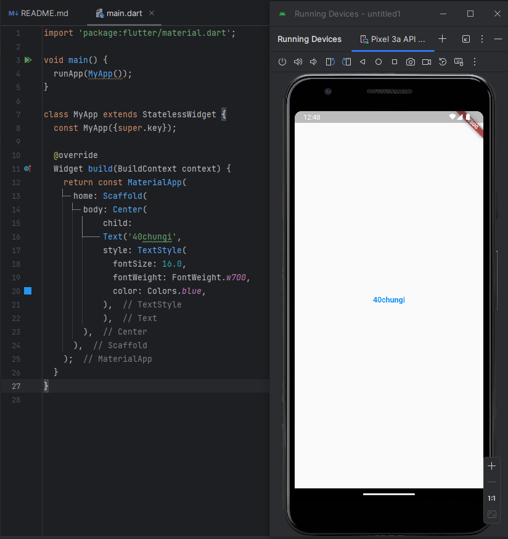
Task: Select the Pixel 3a API device tab
Action: click(393, 39)
